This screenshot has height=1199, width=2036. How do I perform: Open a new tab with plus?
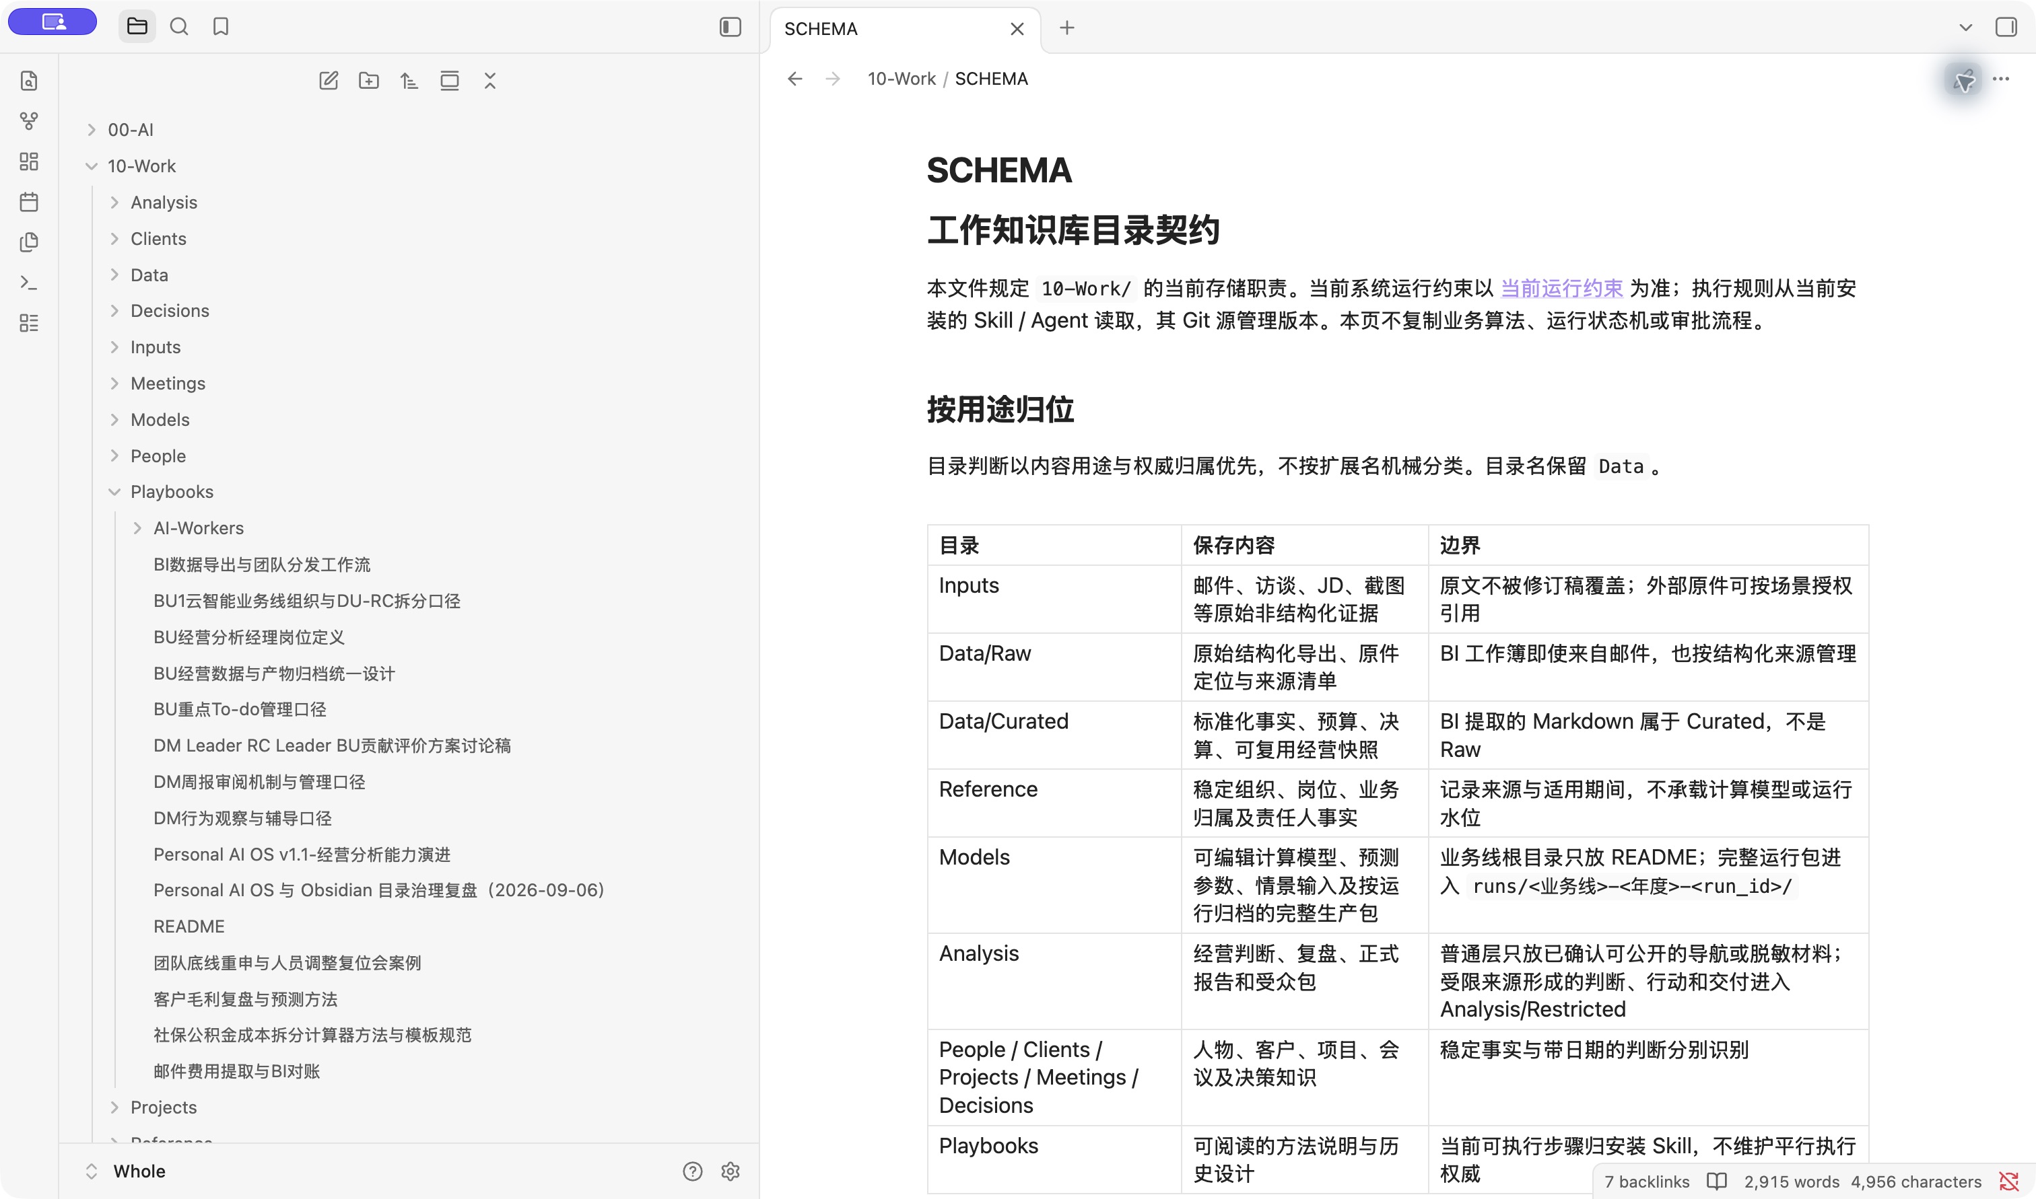coord(1067,28)
